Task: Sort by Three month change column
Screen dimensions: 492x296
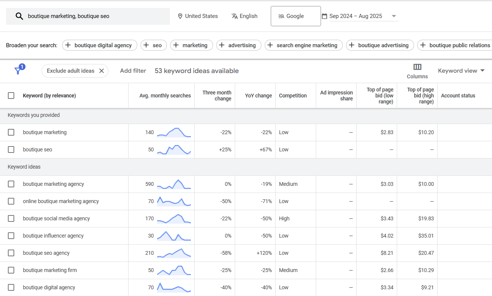Action: click(x=217, y=96)
